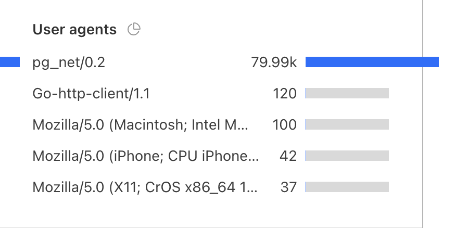Click the horizontal border below the user agents list
Screen dimensions: 455x228
click(x=208, y=227)
